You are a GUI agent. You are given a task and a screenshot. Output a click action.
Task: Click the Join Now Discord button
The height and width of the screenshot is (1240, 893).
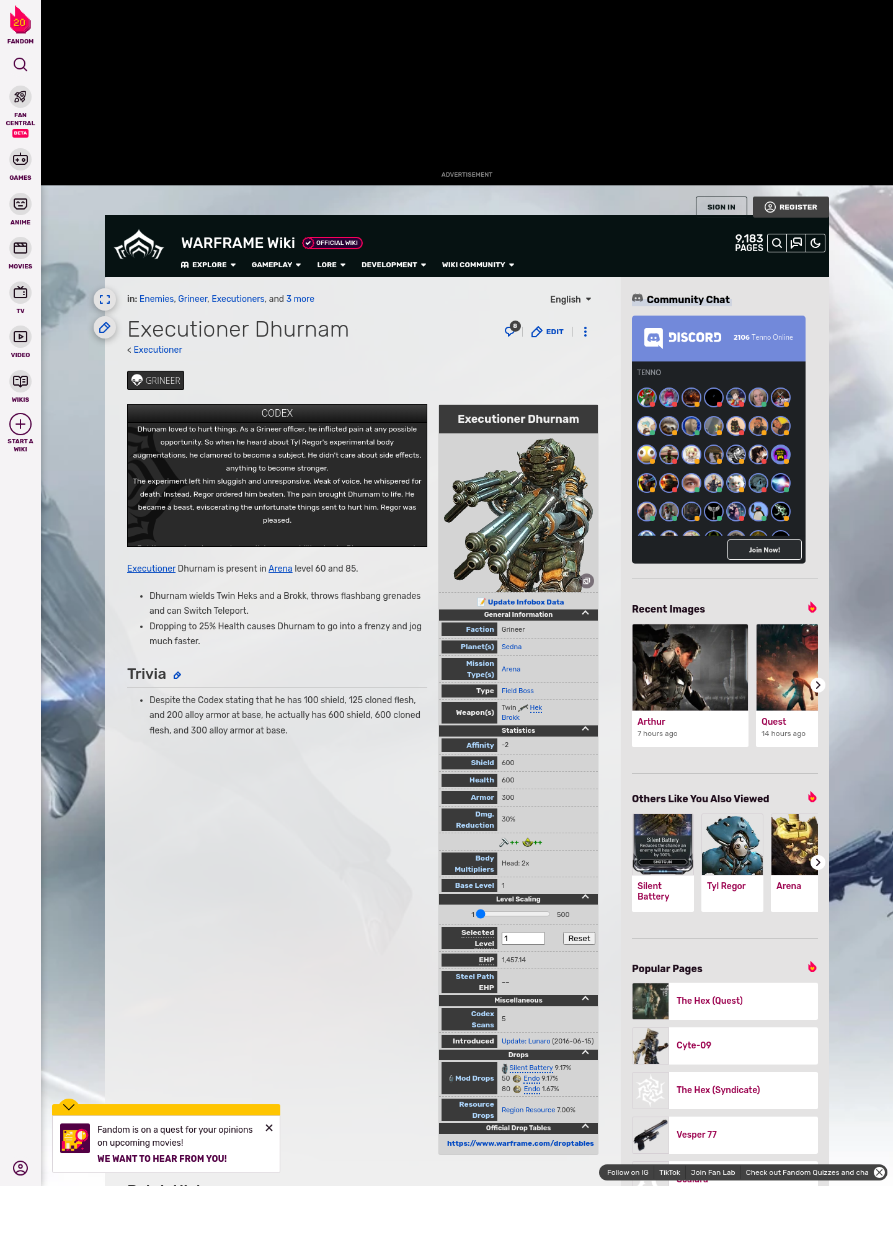(764, 550)
